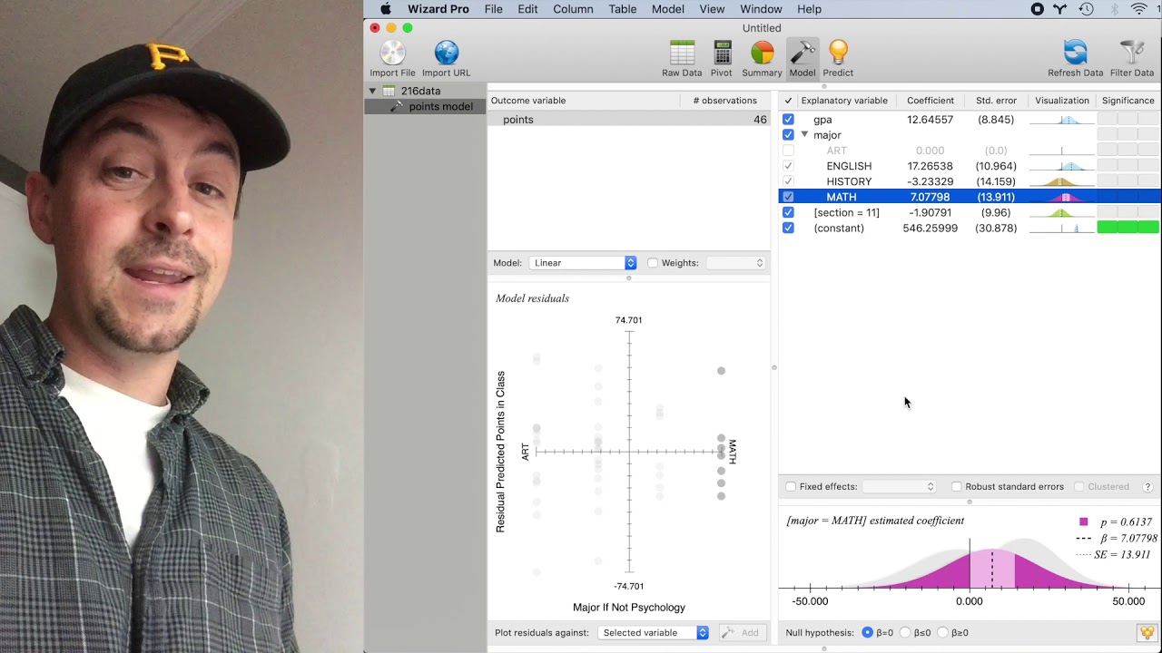
Task: Uncheck the ENGLISH category checkbox
Action: [x=788, y=166]
